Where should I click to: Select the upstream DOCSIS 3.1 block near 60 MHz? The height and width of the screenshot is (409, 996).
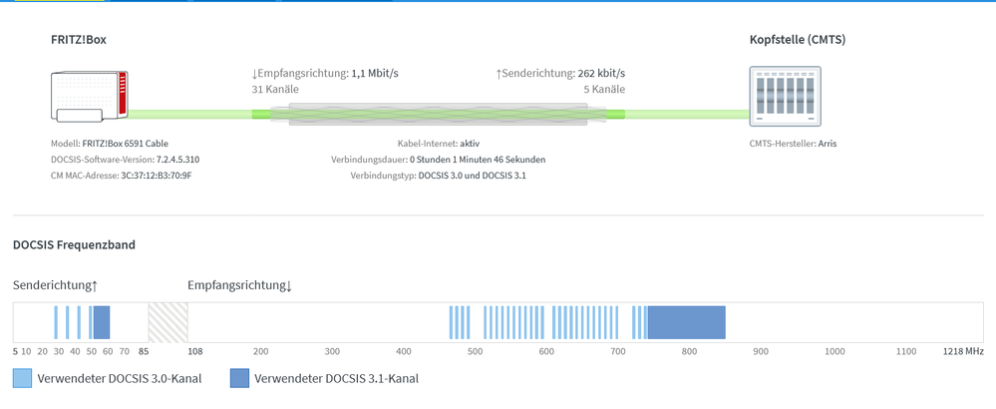tap(102, 322)
